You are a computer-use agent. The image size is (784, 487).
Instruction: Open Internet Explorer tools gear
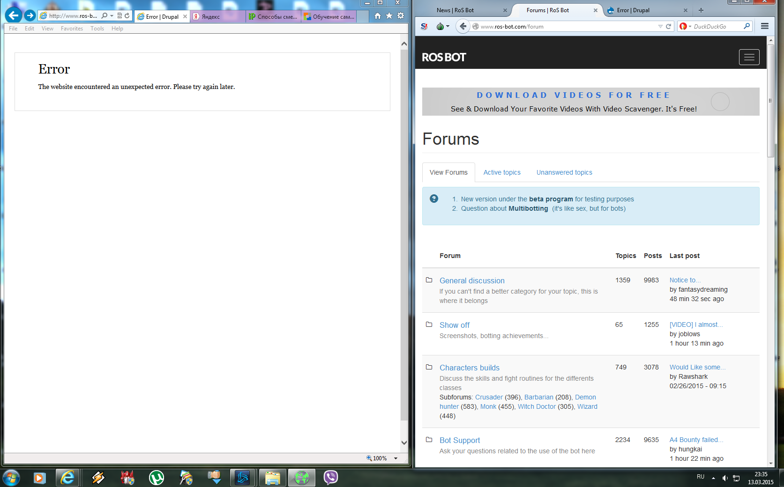[401, 16]
